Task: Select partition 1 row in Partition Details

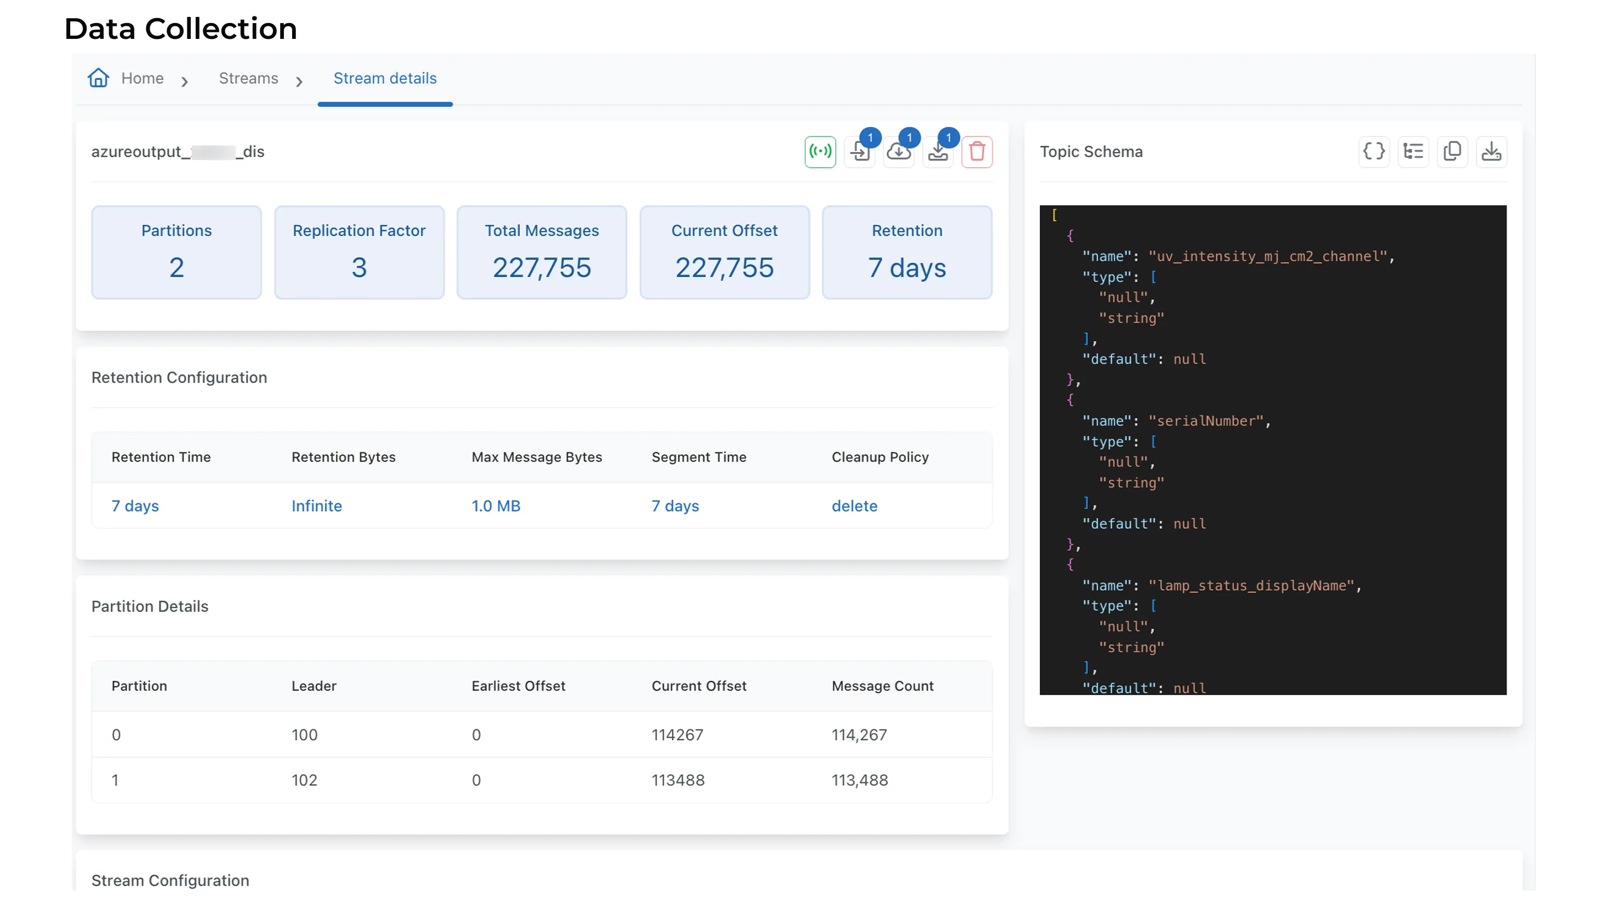Action: 541,780
